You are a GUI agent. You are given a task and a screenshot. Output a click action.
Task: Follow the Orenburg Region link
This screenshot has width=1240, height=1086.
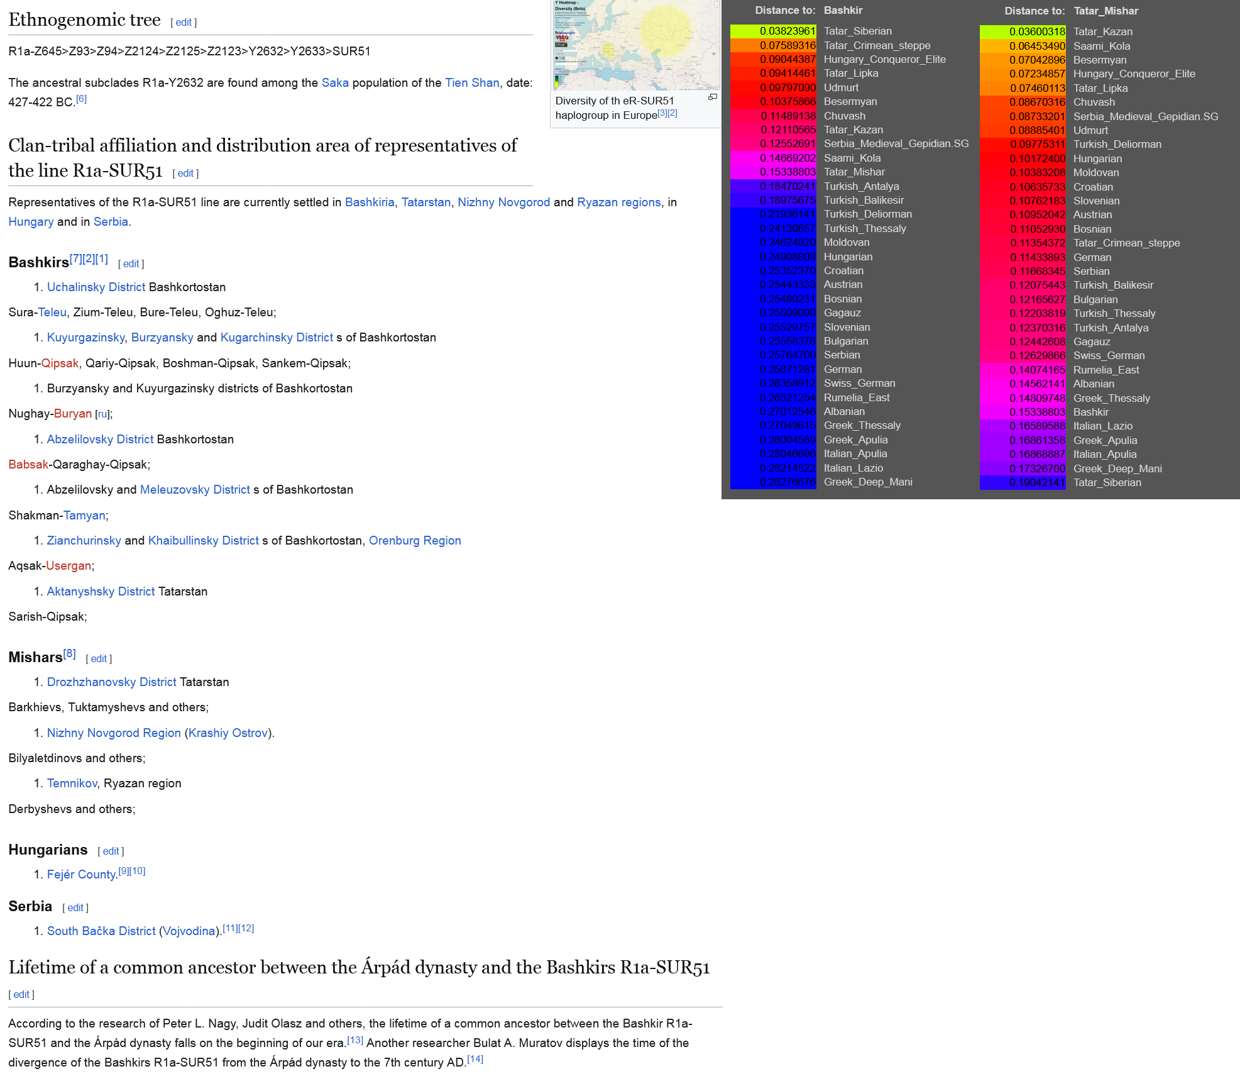(x=415, y=541)
